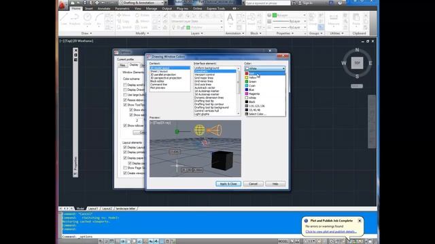Toggle Create viewport in new layouts checkbox

click(125, 174)
